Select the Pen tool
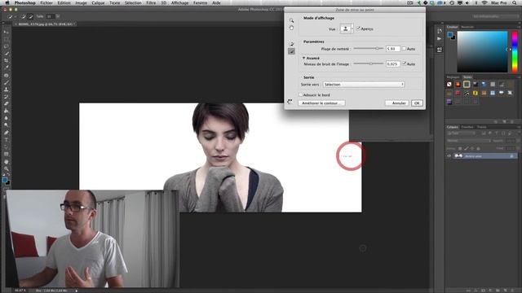 [6, 133]
